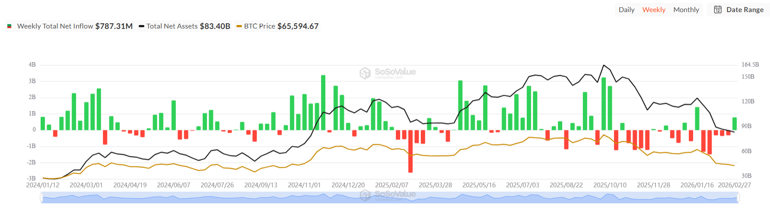The height and width of the screenshot is (212, 770).
Task: Click the right handle of range slider
Action: [738, 198]
